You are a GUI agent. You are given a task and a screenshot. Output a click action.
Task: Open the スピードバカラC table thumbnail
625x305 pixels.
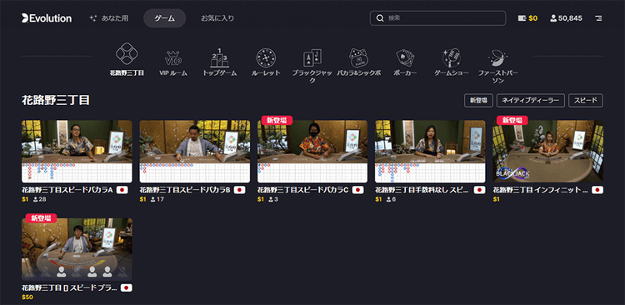coord(312,152)
